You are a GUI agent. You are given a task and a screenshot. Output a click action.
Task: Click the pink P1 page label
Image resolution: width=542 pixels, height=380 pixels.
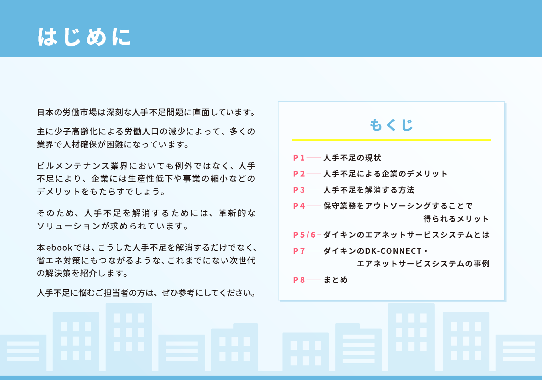[x=299, y=158]
